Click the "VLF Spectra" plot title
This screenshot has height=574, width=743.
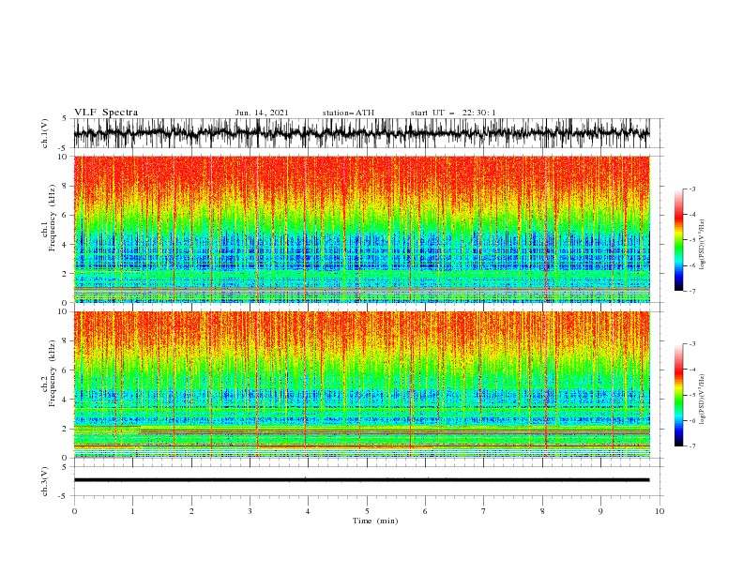click(x=106, y=113)
